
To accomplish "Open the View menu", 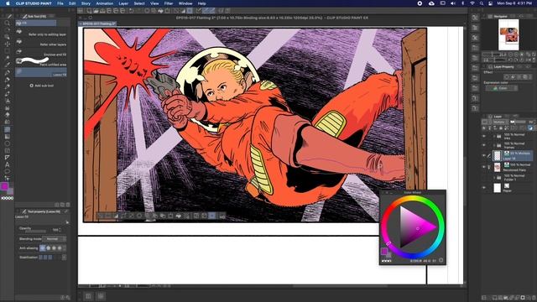I will 154,3.
